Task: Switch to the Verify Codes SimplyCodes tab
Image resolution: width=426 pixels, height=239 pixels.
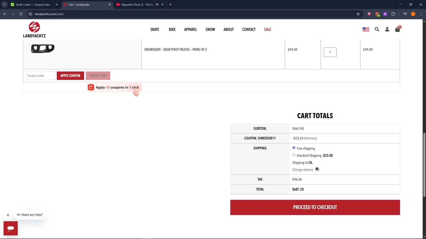Action: 33,5
